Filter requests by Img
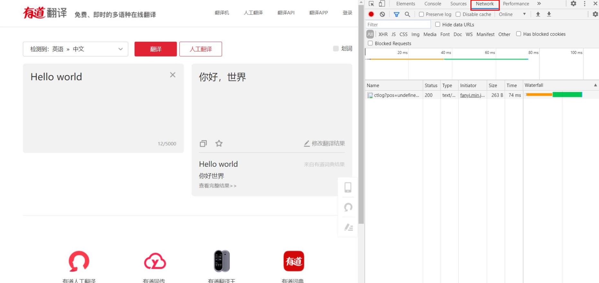Image resolution: width=599 pixels, height=283 pixels. coord(416,34)
